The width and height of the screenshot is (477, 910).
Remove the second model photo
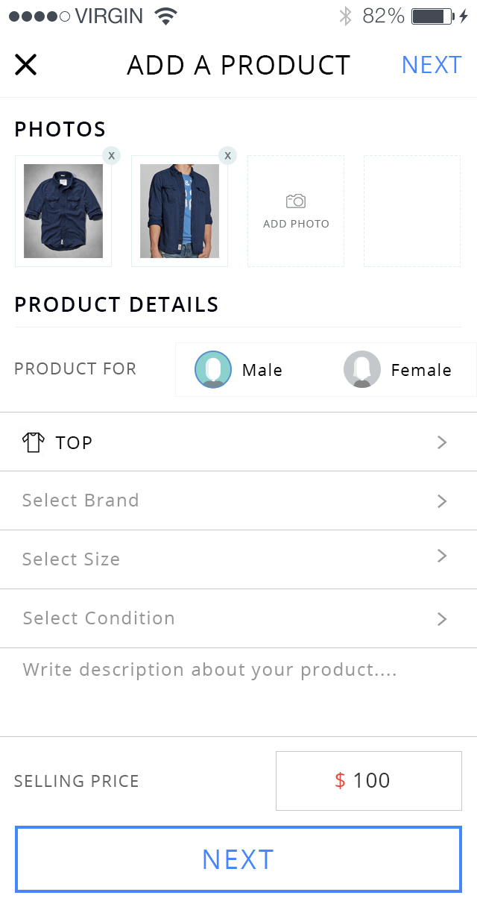[227, 155]
